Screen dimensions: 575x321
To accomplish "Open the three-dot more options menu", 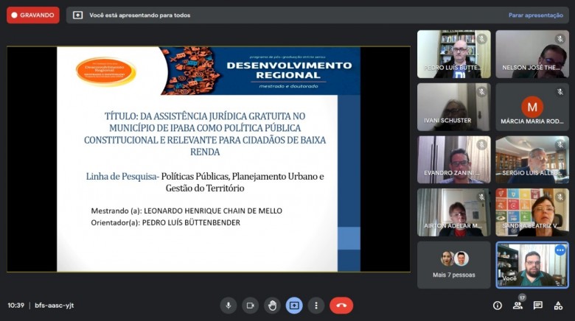I will [x=316, y=306].
